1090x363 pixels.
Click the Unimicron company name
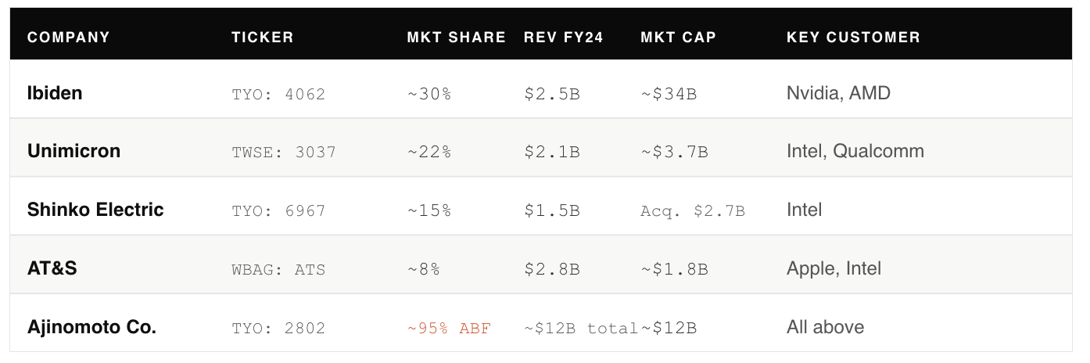(x=74, y=151)
